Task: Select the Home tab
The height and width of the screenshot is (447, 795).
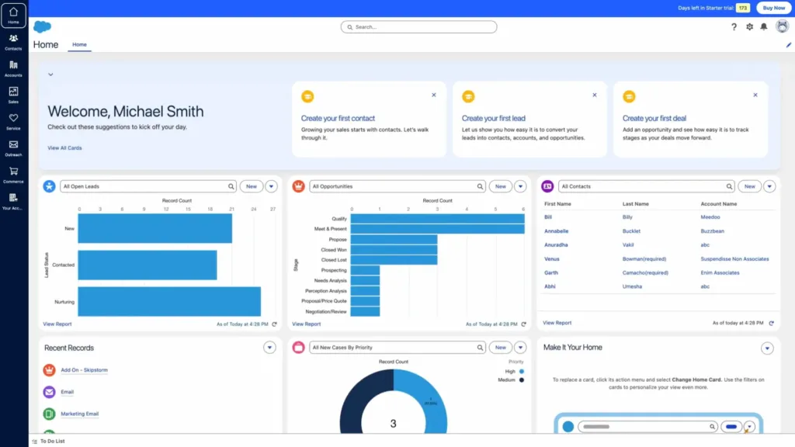Action: [79, 45]
